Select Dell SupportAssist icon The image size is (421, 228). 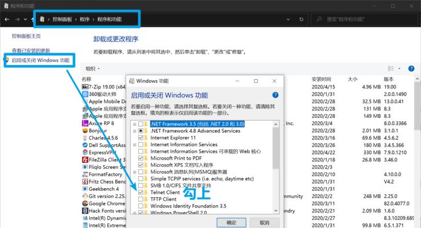(x=85, y=145)
